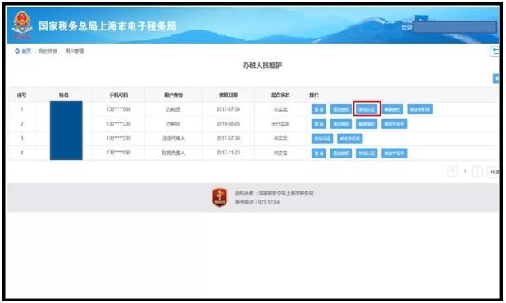Viewport: 506px width, 303px height.
Task: Click 实名认证 for the 法定代表人 row
Action: tap(322, 139)
